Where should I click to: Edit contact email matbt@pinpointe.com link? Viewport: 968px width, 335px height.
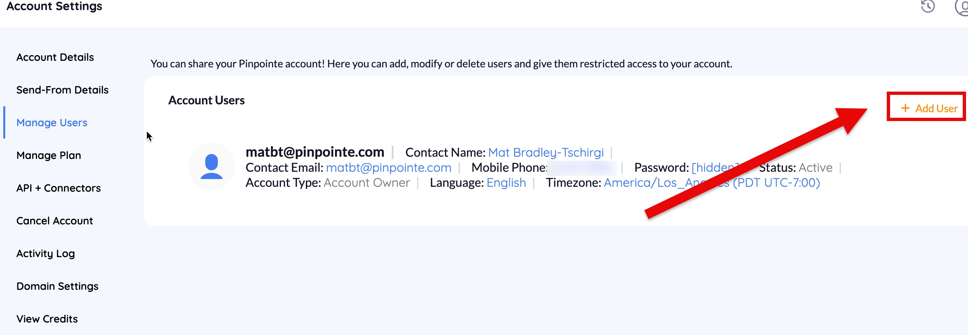[x=389, y=167]
